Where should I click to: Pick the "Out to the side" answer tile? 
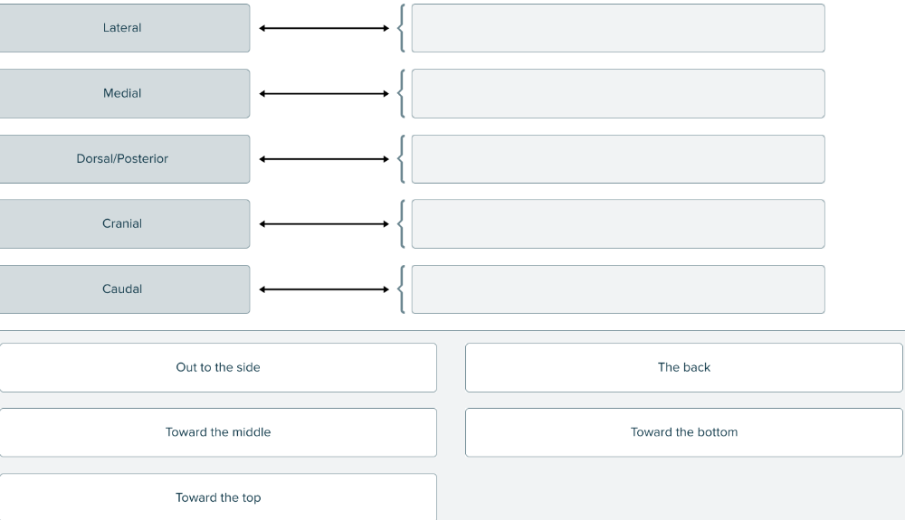tap(218, 367)
